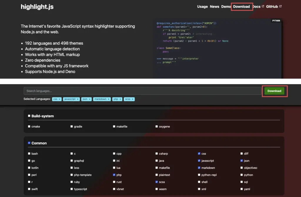Check the typescript language checkbox
Viewport: 301px width, 197px height.
72,189
